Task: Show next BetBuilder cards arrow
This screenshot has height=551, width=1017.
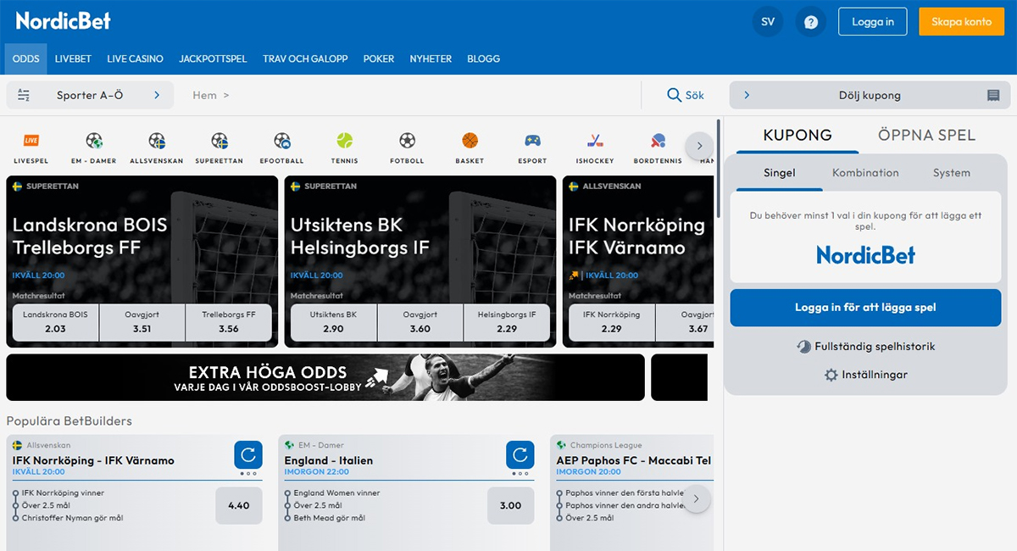Action: [696, 499]
